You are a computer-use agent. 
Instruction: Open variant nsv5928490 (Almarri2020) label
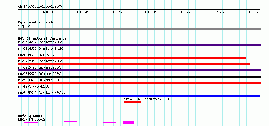[x=40, y=80]
